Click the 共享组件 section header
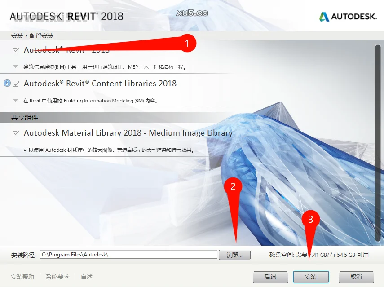The width and height of the screenshot is (384, 287). (25, 118)
